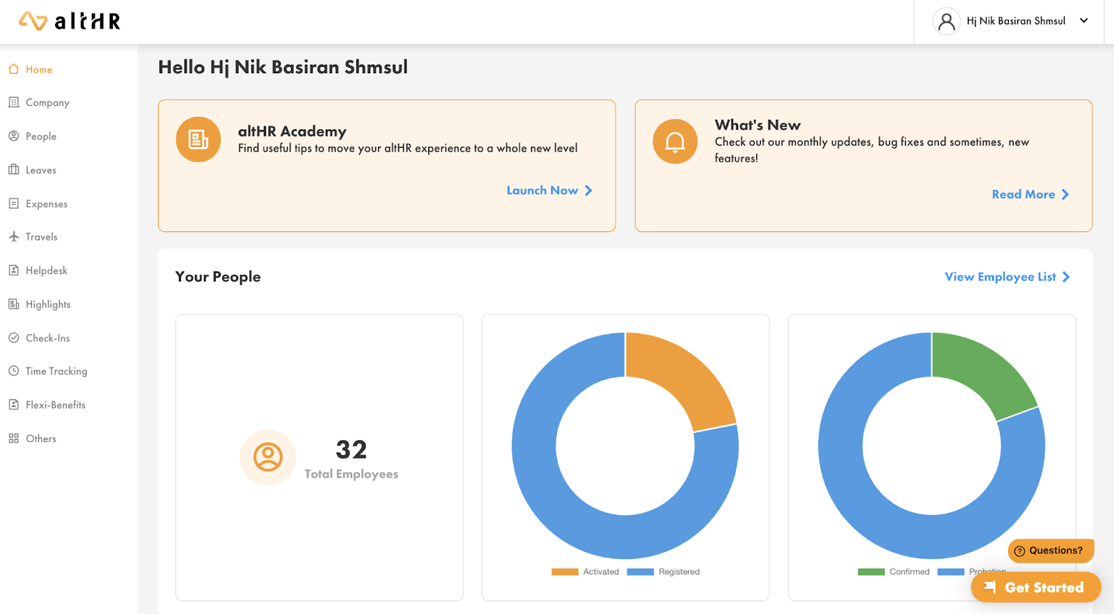Click the Others grid icon
Screen dimensions: 1114x614
click(13, 438)
